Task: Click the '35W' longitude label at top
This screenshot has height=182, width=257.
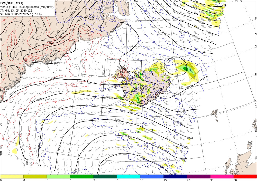Action: tap(75, 1)
